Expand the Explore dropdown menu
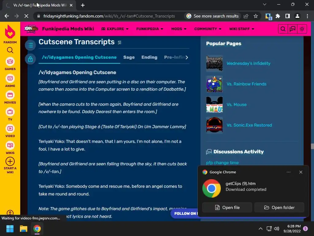The width and height of the screenshot is (314, 236). pos(115,29)
